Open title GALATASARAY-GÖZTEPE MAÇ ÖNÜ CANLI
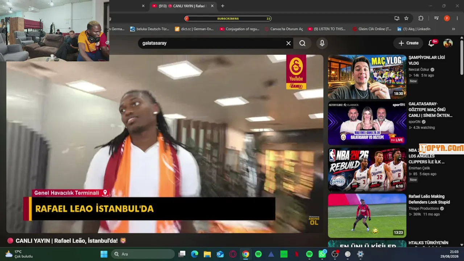 point(431,109)
